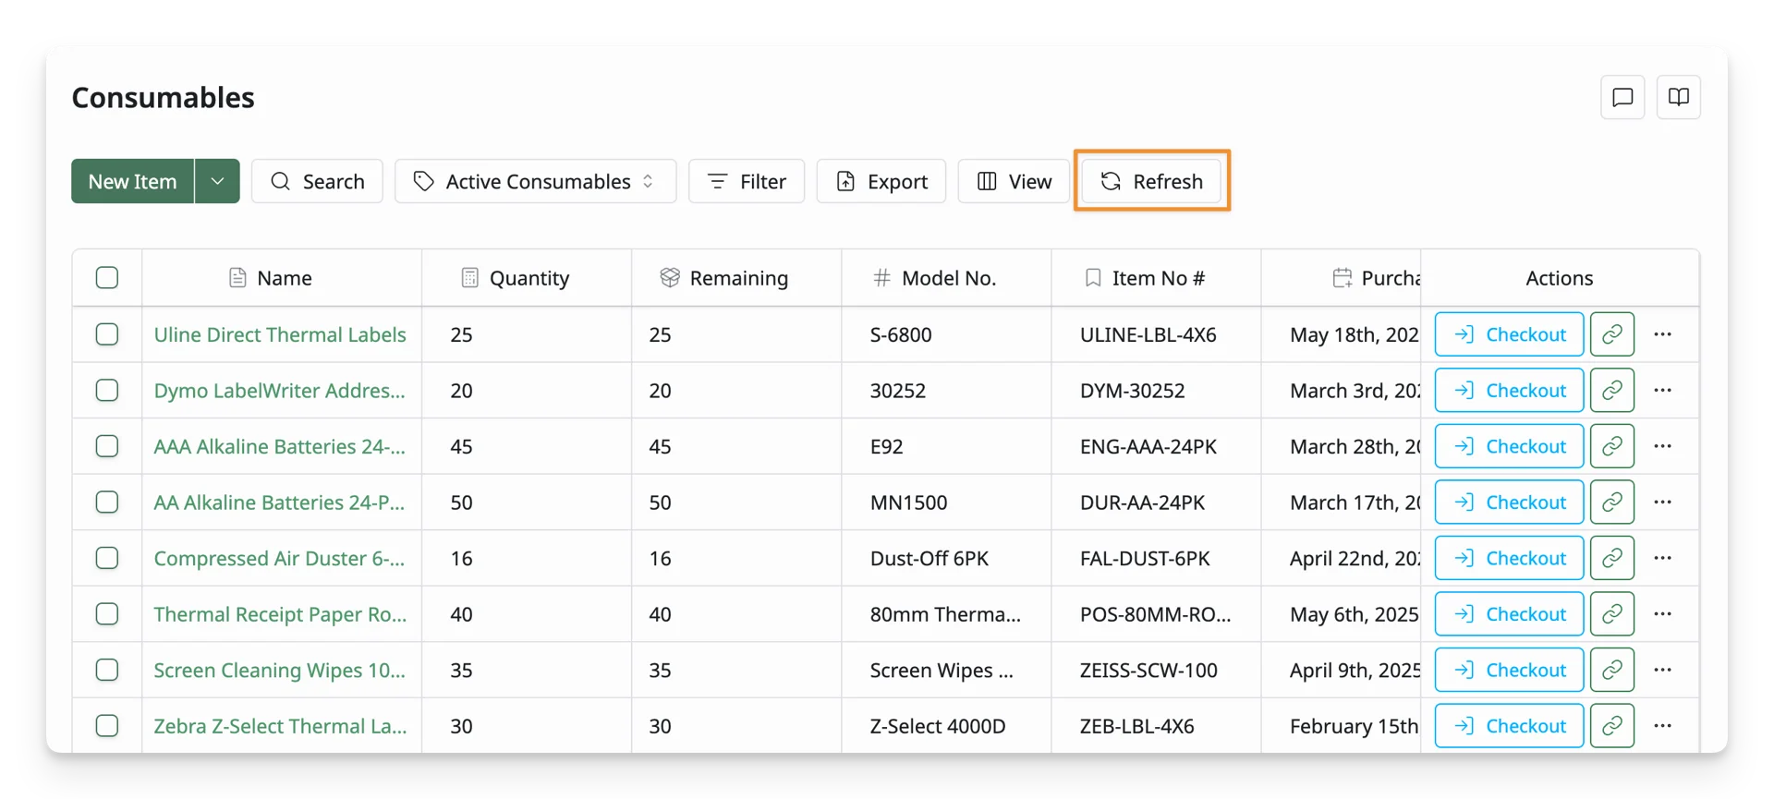The height and width of the screenshot is (799, 1774).
Task: Open more actions for Thermal Receipt Paper
Action: 1663,614
